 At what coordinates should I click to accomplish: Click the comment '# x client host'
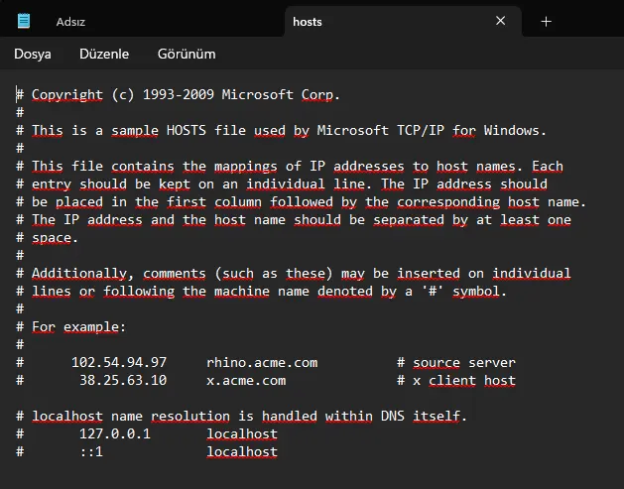click(456, 380)
